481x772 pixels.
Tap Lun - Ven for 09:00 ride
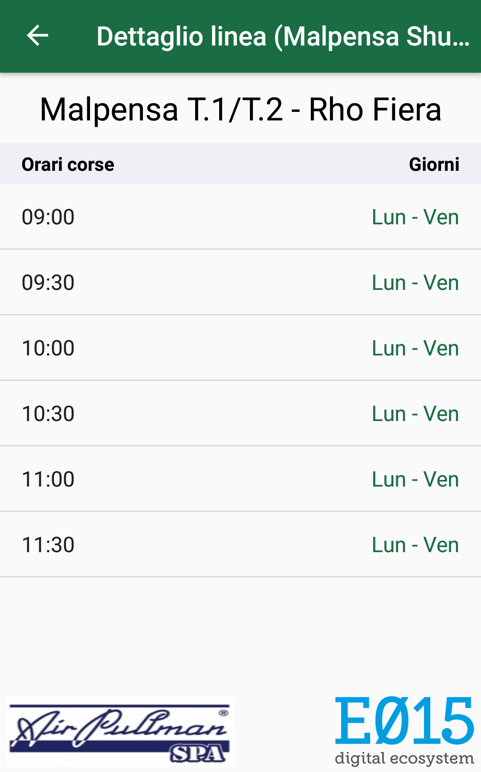click(415, 217)
